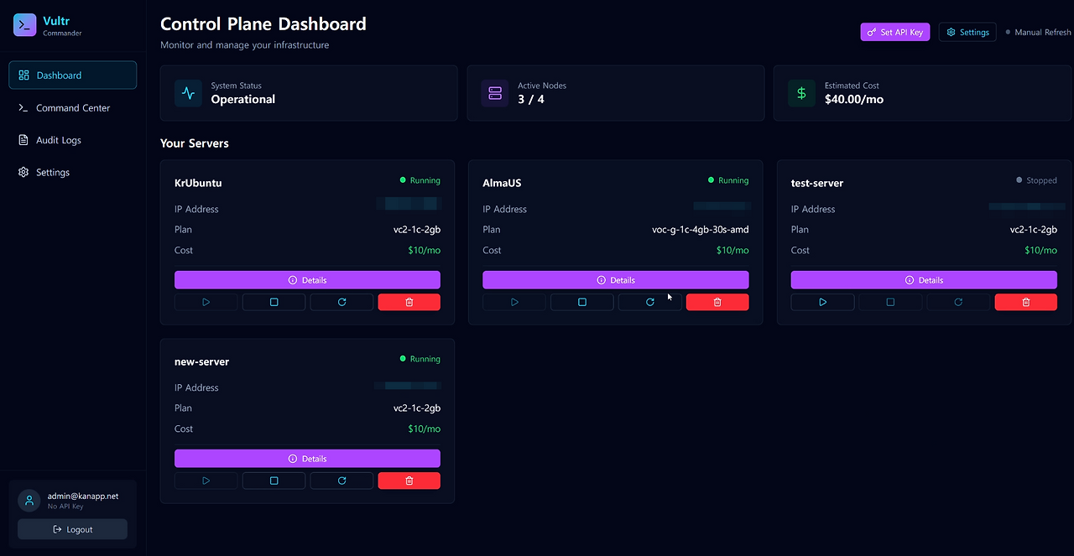Click the Running status on KrUbuntu
This screenshot has width=1074, height=556.
coord(420,180)
